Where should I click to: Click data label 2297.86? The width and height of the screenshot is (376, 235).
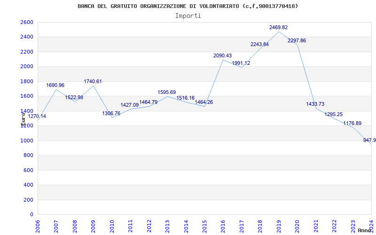pos(297,40)
